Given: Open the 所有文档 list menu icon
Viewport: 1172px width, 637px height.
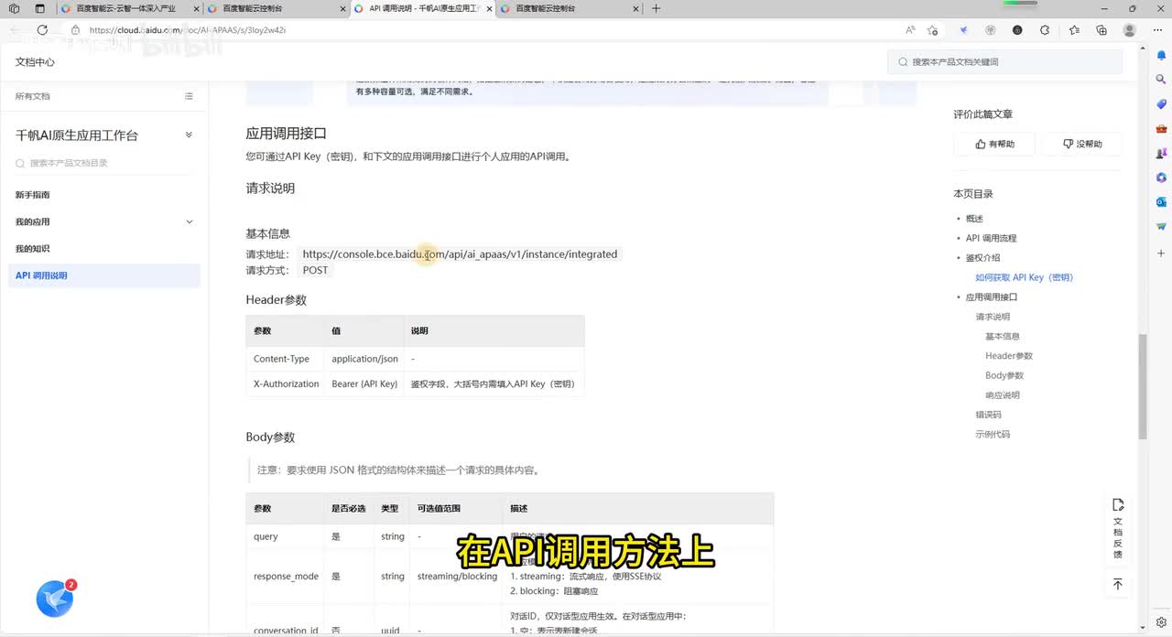Looking at the screenshot, I should point(189,96).
